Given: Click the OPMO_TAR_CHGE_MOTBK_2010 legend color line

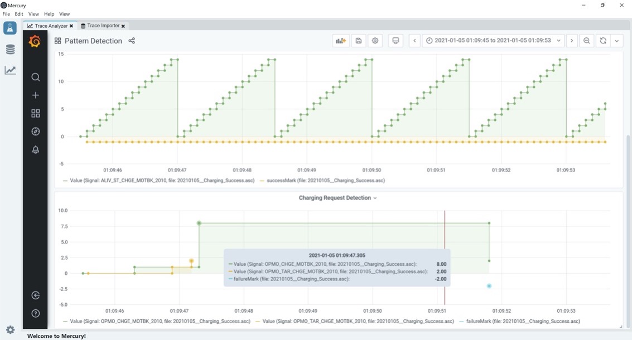Looking at the screenshot, I should (258, 322).
